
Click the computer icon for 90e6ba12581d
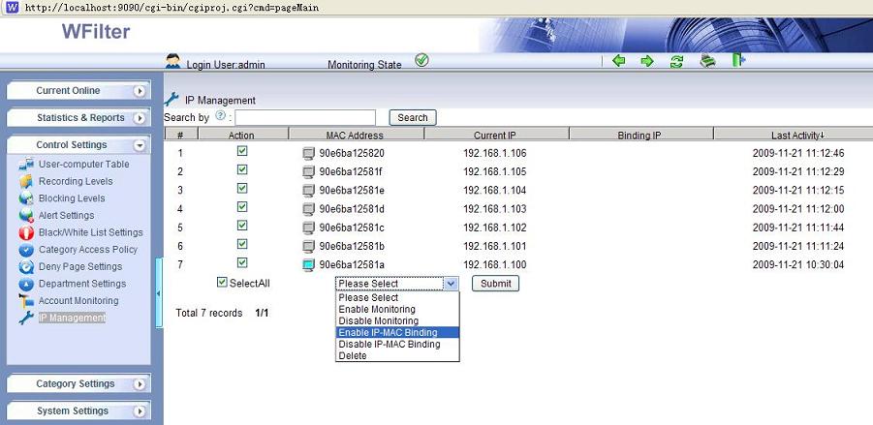point(309,209)
